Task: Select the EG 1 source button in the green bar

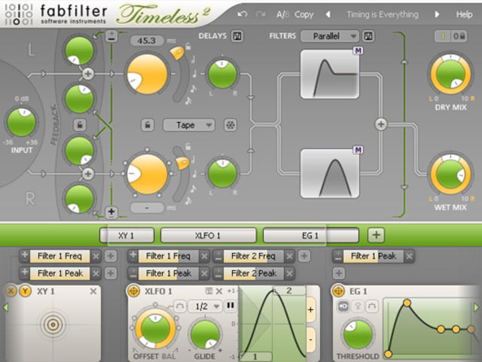Action: (311, 236)
